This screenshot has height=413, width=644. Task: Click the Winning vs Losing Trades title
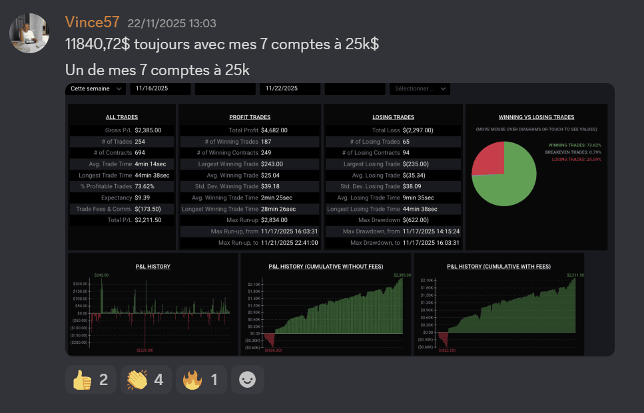536,117
